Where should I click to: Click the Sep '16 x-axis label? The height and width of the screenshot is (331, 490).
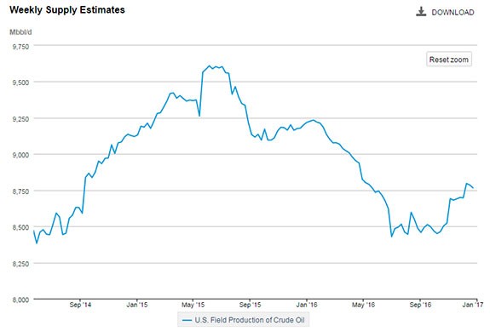click(x=420, y=305)
